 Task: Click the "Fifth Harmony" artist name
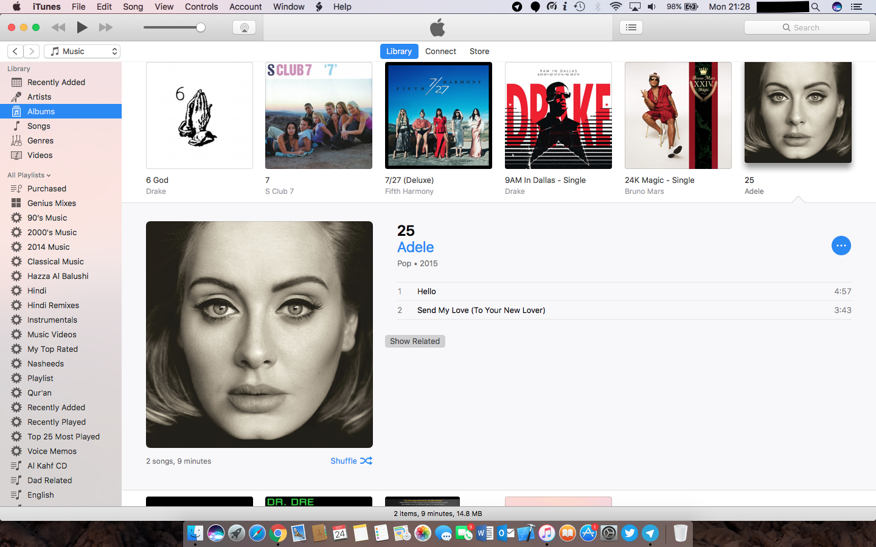[x=409, y=191]
